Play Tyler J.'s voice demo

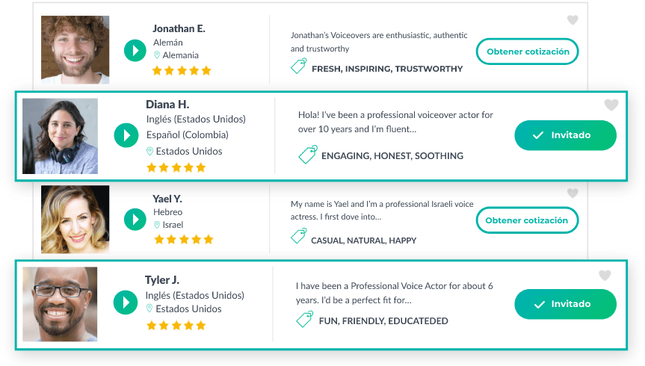(126, 303)
